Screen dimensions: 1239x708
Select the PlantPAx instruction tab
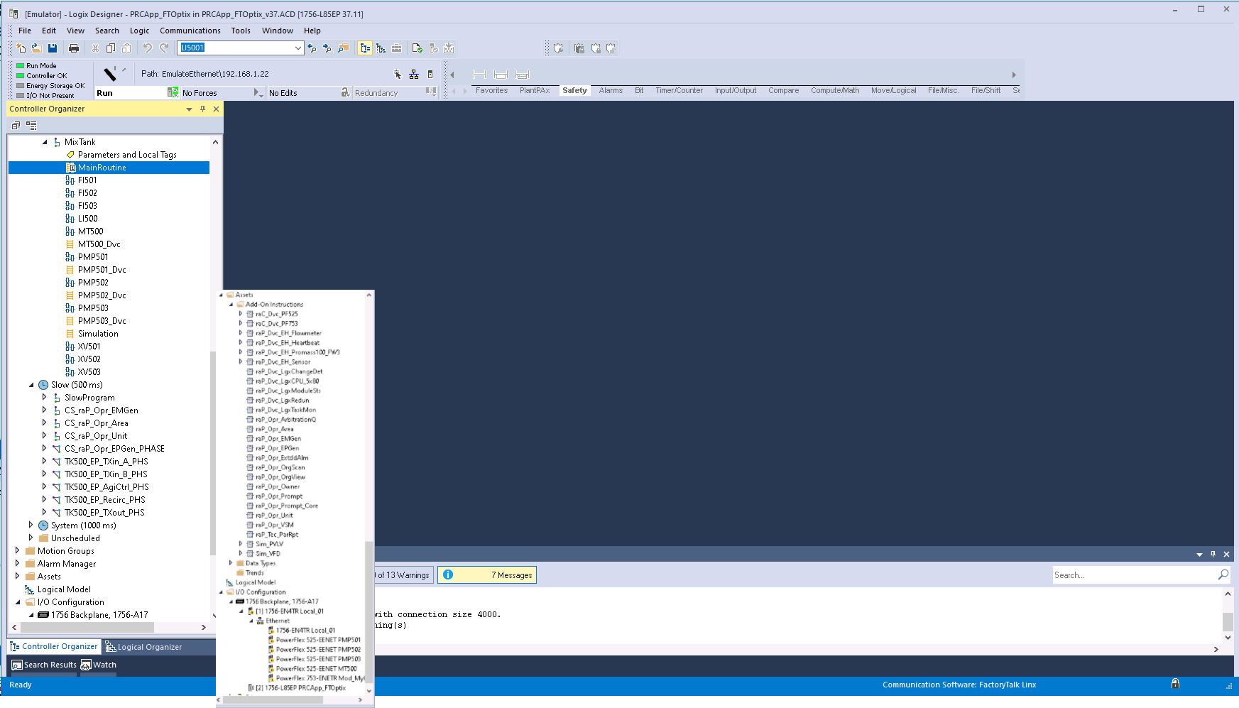click(535, 90)
